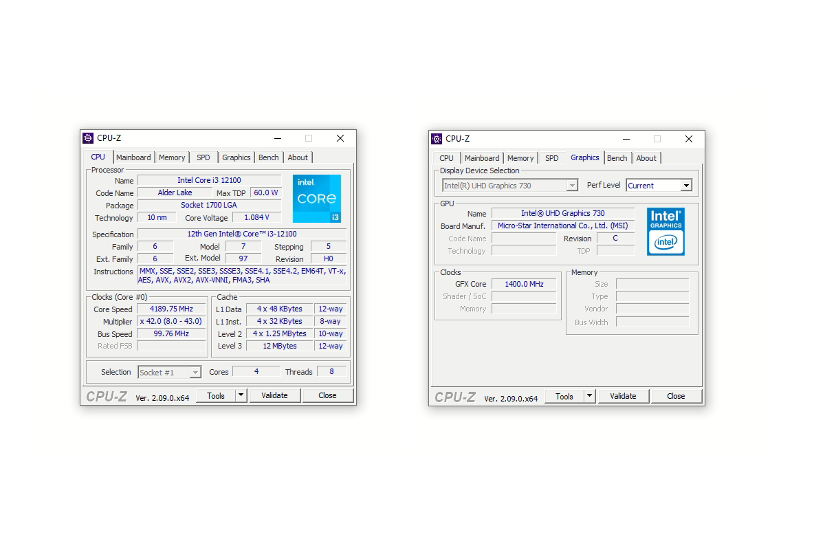Click the Ext. Model value 97
Image resolution: width=825 pixels, height=550 pixels.
243,258
